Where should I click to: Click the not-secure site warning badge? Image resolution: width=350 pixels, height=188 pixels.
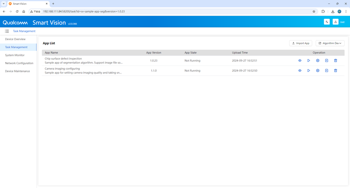coord(35,11)
